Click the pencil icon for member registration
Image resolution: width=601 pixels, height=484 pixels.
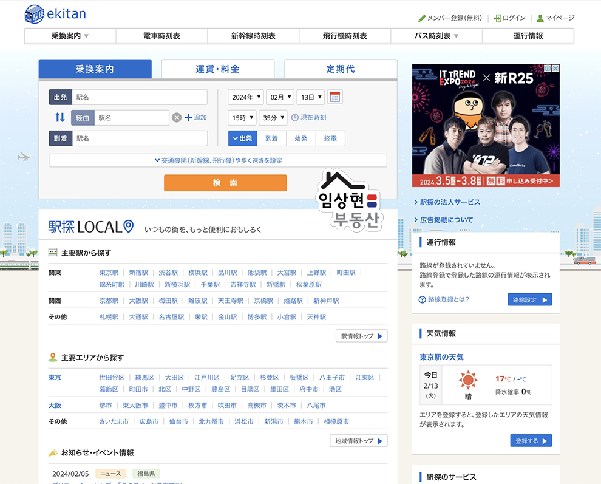[422, 18]
